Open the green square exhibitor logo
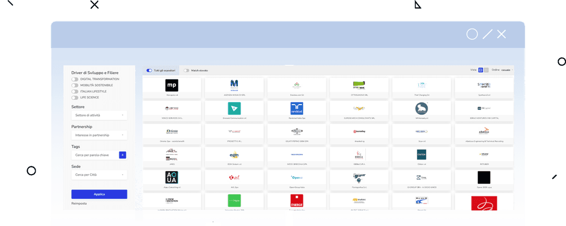Viewport: 566px width, 226px height. pos(234,201)
